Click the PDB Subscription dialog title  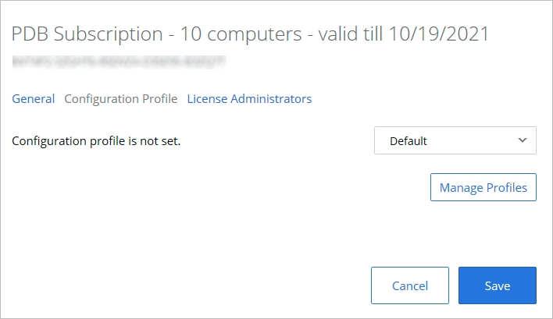click(250, 34)
